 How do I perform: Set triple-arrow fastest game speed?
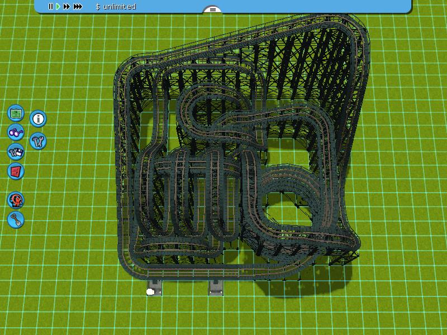78,6
